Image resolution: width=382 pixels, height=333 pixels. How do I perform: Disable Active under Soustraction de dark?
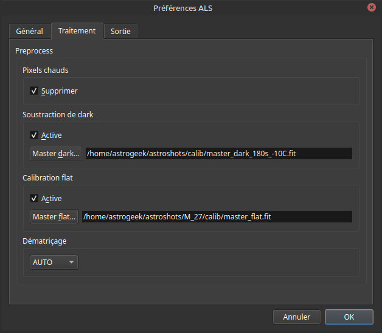point(35,136)
